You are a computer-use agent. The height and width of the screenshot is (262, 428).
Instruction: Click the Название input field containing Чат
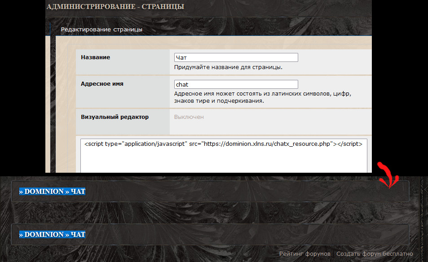(236, 57)
